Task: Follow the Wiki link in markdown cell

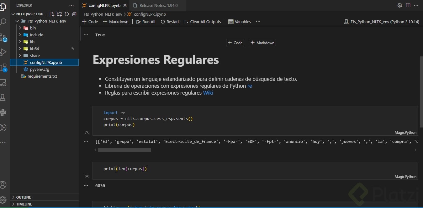Action: [208, 93]
